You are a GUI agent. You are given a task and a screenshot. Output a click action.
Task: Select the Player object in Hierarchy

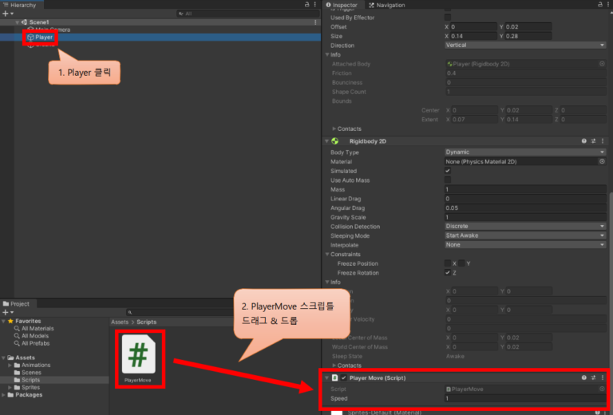(43, 38)
